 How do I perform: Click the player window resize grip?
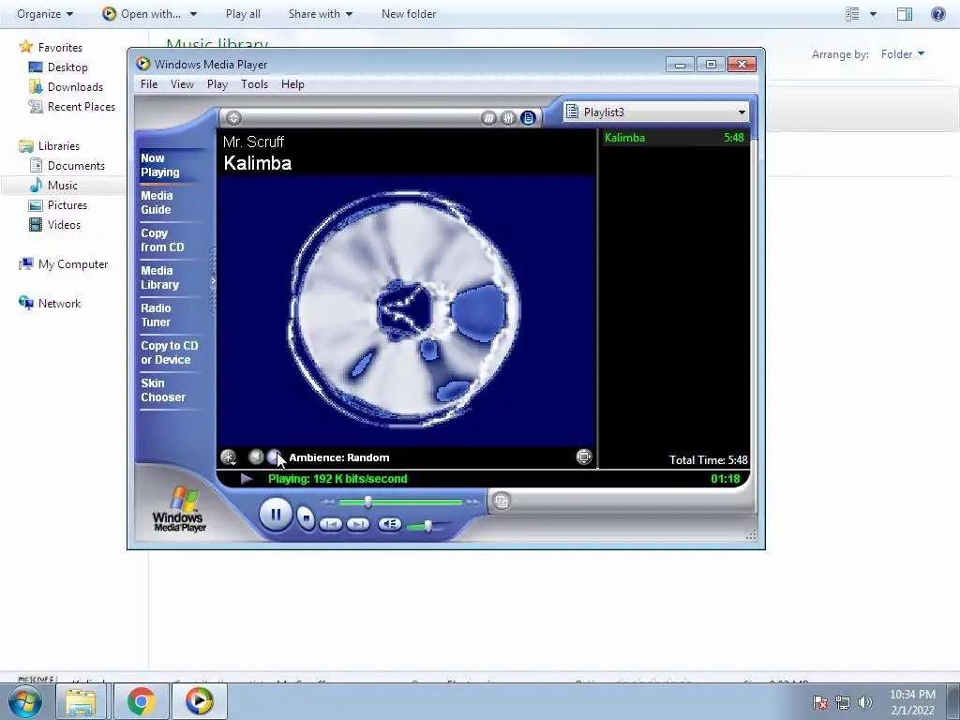click(x=751, y=534)
